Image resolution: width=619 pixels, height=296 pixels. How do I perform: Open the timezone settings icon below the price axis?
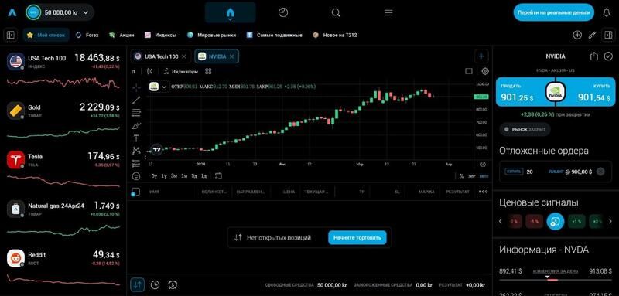(x=483, y=165)
